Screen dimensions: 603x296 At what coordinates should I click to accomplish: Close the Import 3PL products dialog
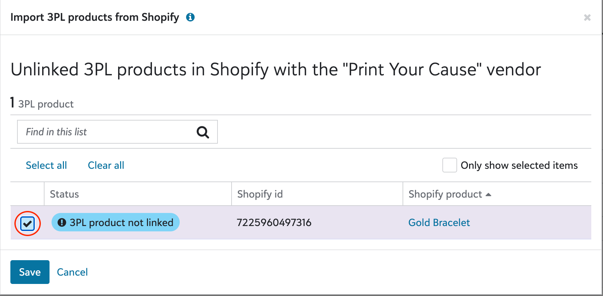(587, 17)
